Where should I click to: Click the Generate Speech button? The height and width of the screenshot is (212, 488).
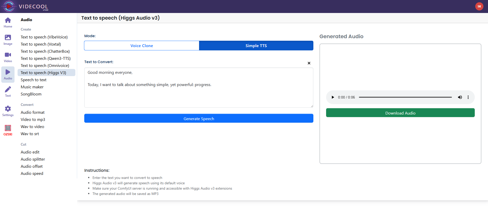[x=199, y=118]
